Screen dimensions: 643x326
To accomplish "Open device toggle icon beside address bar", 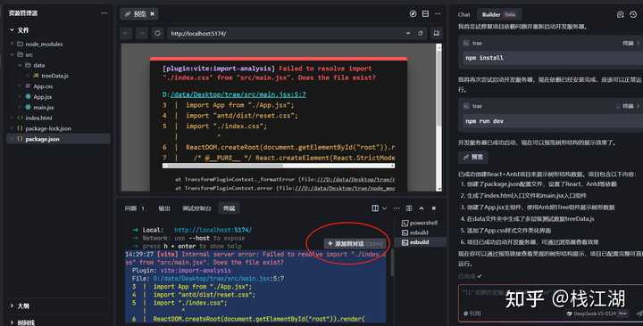I will (x=436, y=33).
